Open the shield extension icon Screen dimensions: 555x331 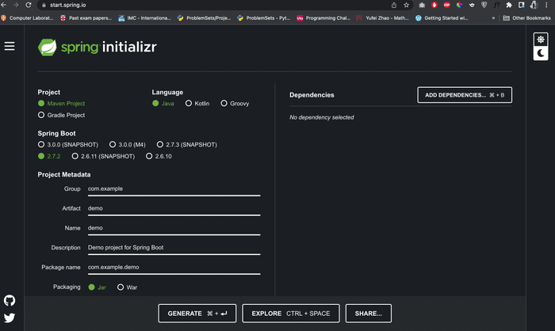[x=484, y=5]
